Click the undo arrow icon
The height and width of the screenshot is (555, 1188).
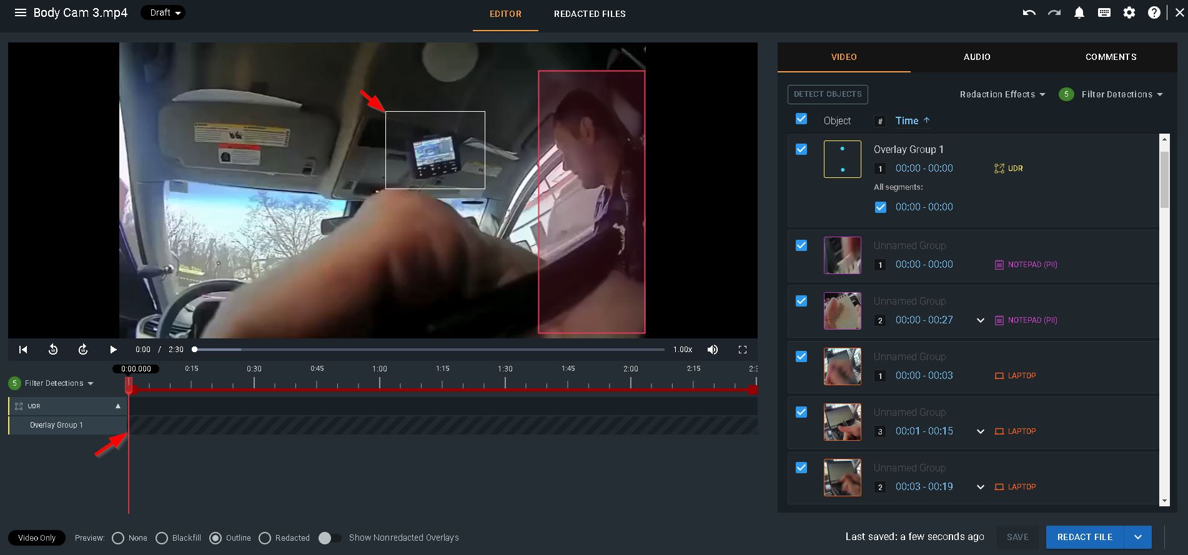(1029, 13)
